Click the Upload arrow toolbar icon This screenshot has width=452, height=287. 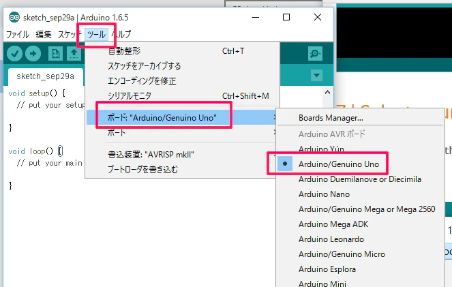[33, 54]
